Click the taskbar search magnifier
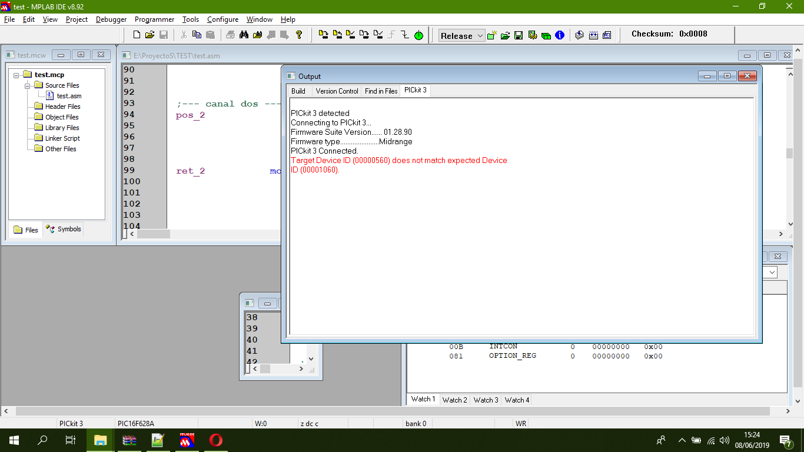804x452 pixels. click(x=42, y=440)
